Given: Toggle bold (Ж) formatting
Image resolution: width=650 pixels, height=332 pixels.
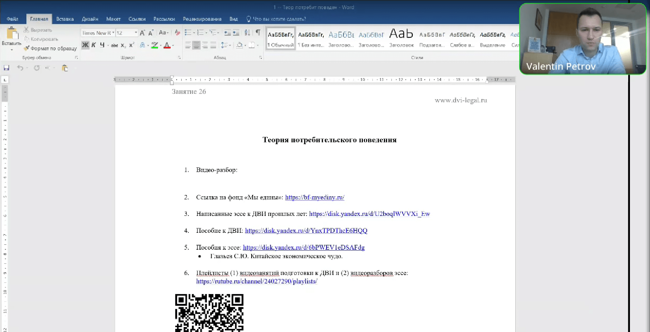Looking at the screenshot, I should (x=85, y=45).
